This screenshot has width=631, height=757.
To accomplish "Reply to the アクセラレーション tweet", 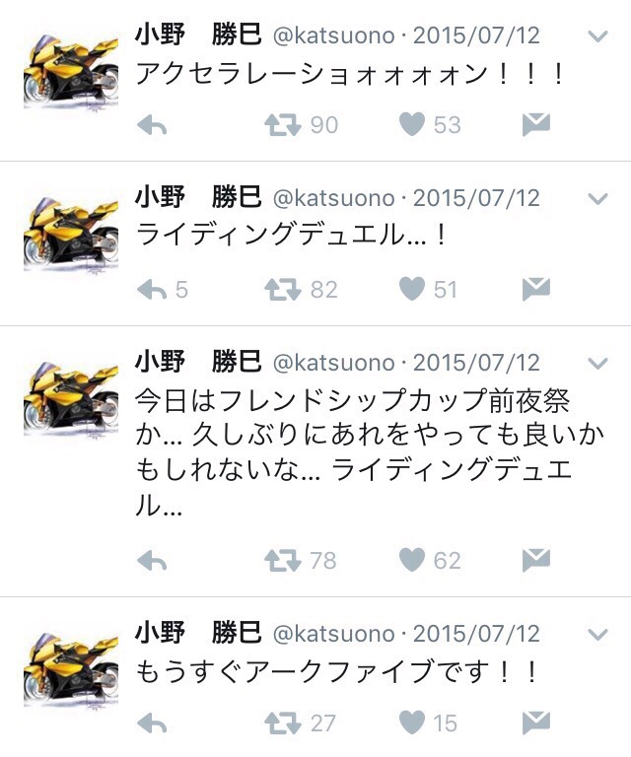I will [152, 126].
